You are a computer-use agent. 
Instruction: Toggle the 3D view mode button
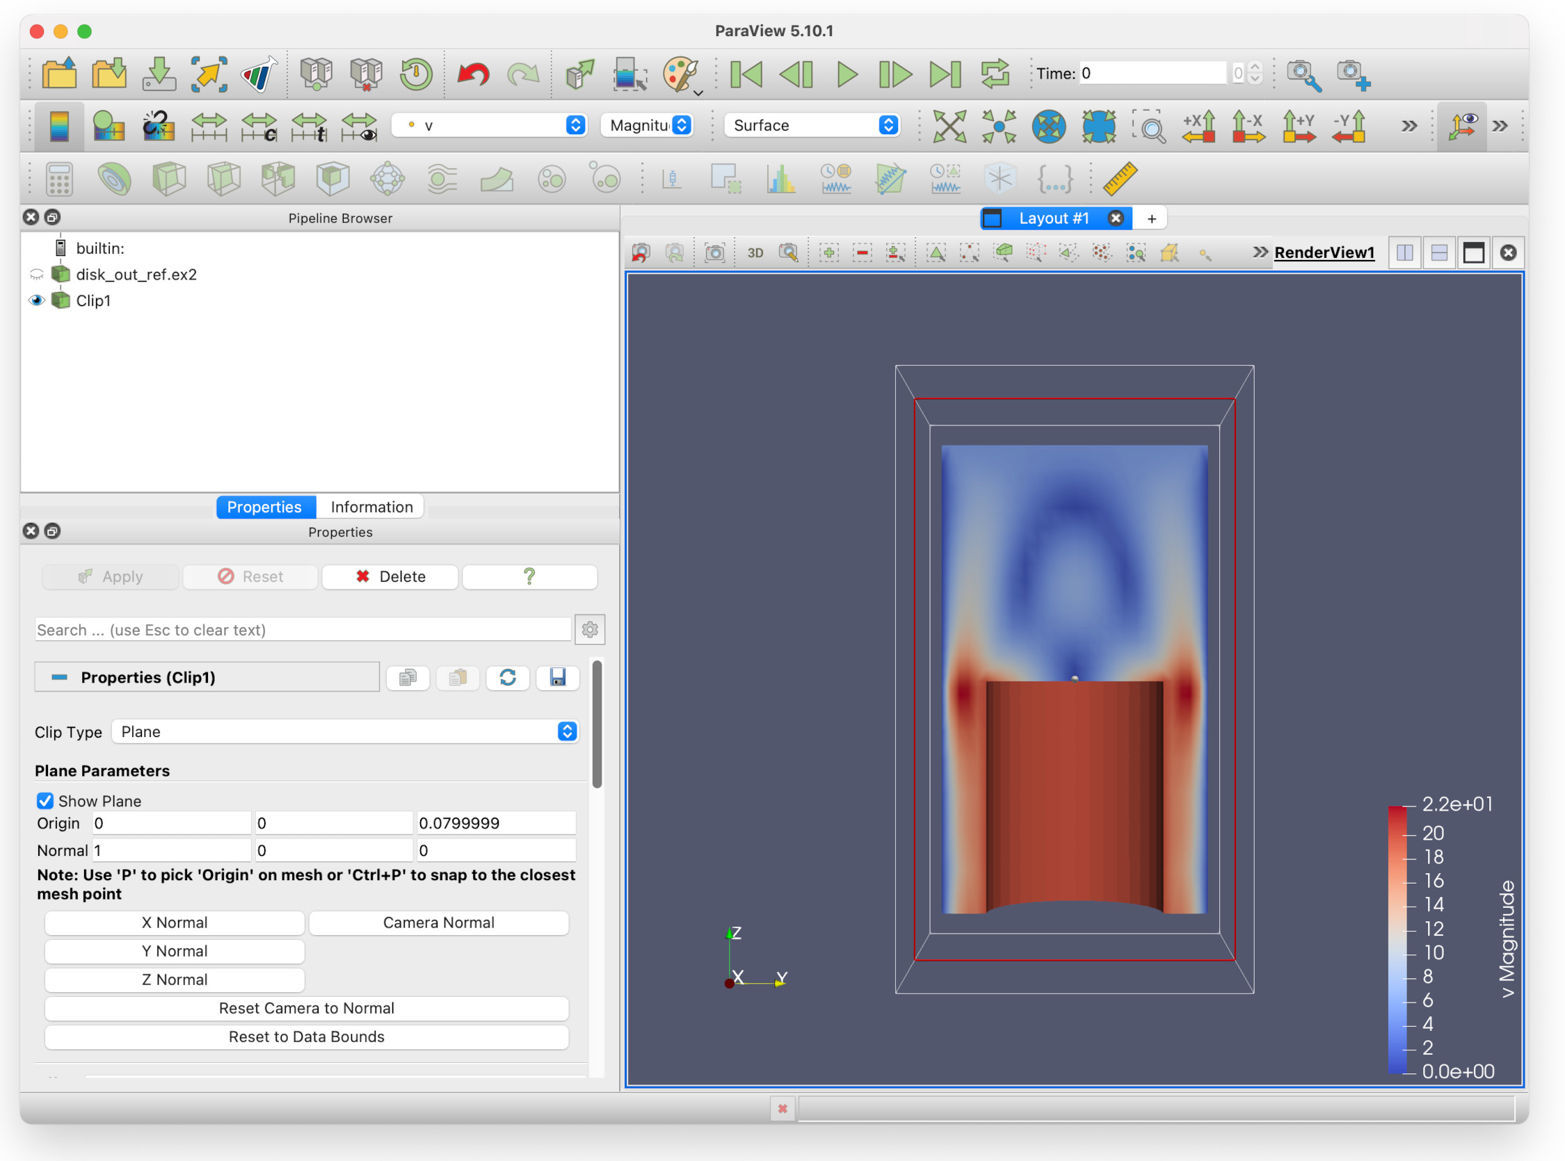click(x=754, y=254)
